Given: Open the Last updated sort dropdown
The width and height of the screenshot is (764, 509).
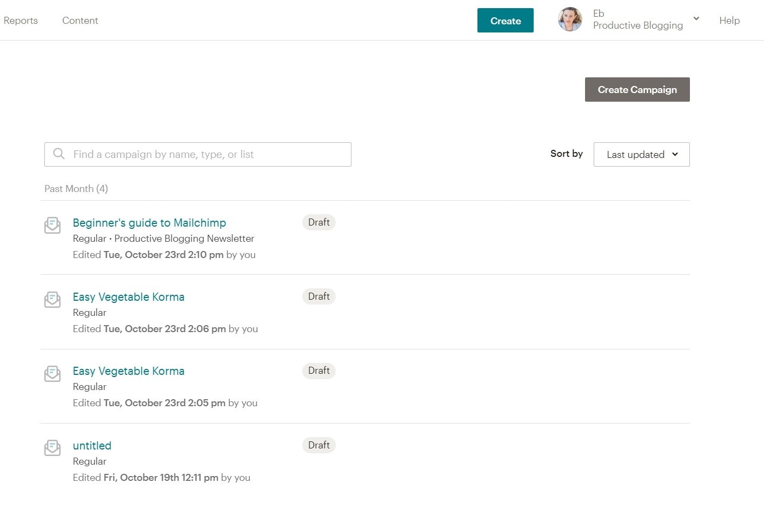Looking at the screenshot, I should pos(641,154).
